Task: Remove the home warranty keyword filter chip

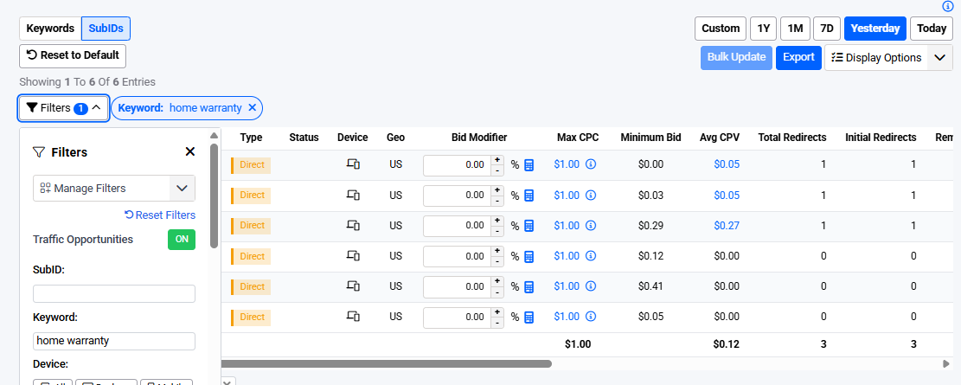Action: 253,108
